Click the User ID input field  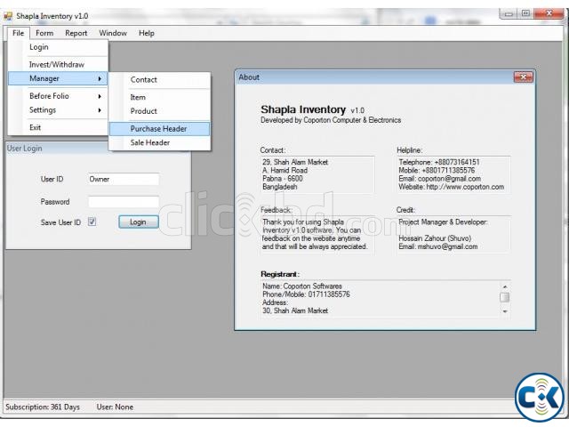coord(124,179)
